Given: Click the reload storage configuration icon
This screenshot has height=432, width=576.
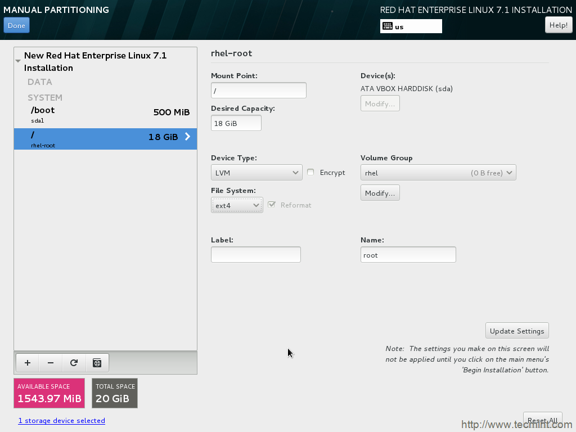Looking at the screenshot, I should [74, 363].
